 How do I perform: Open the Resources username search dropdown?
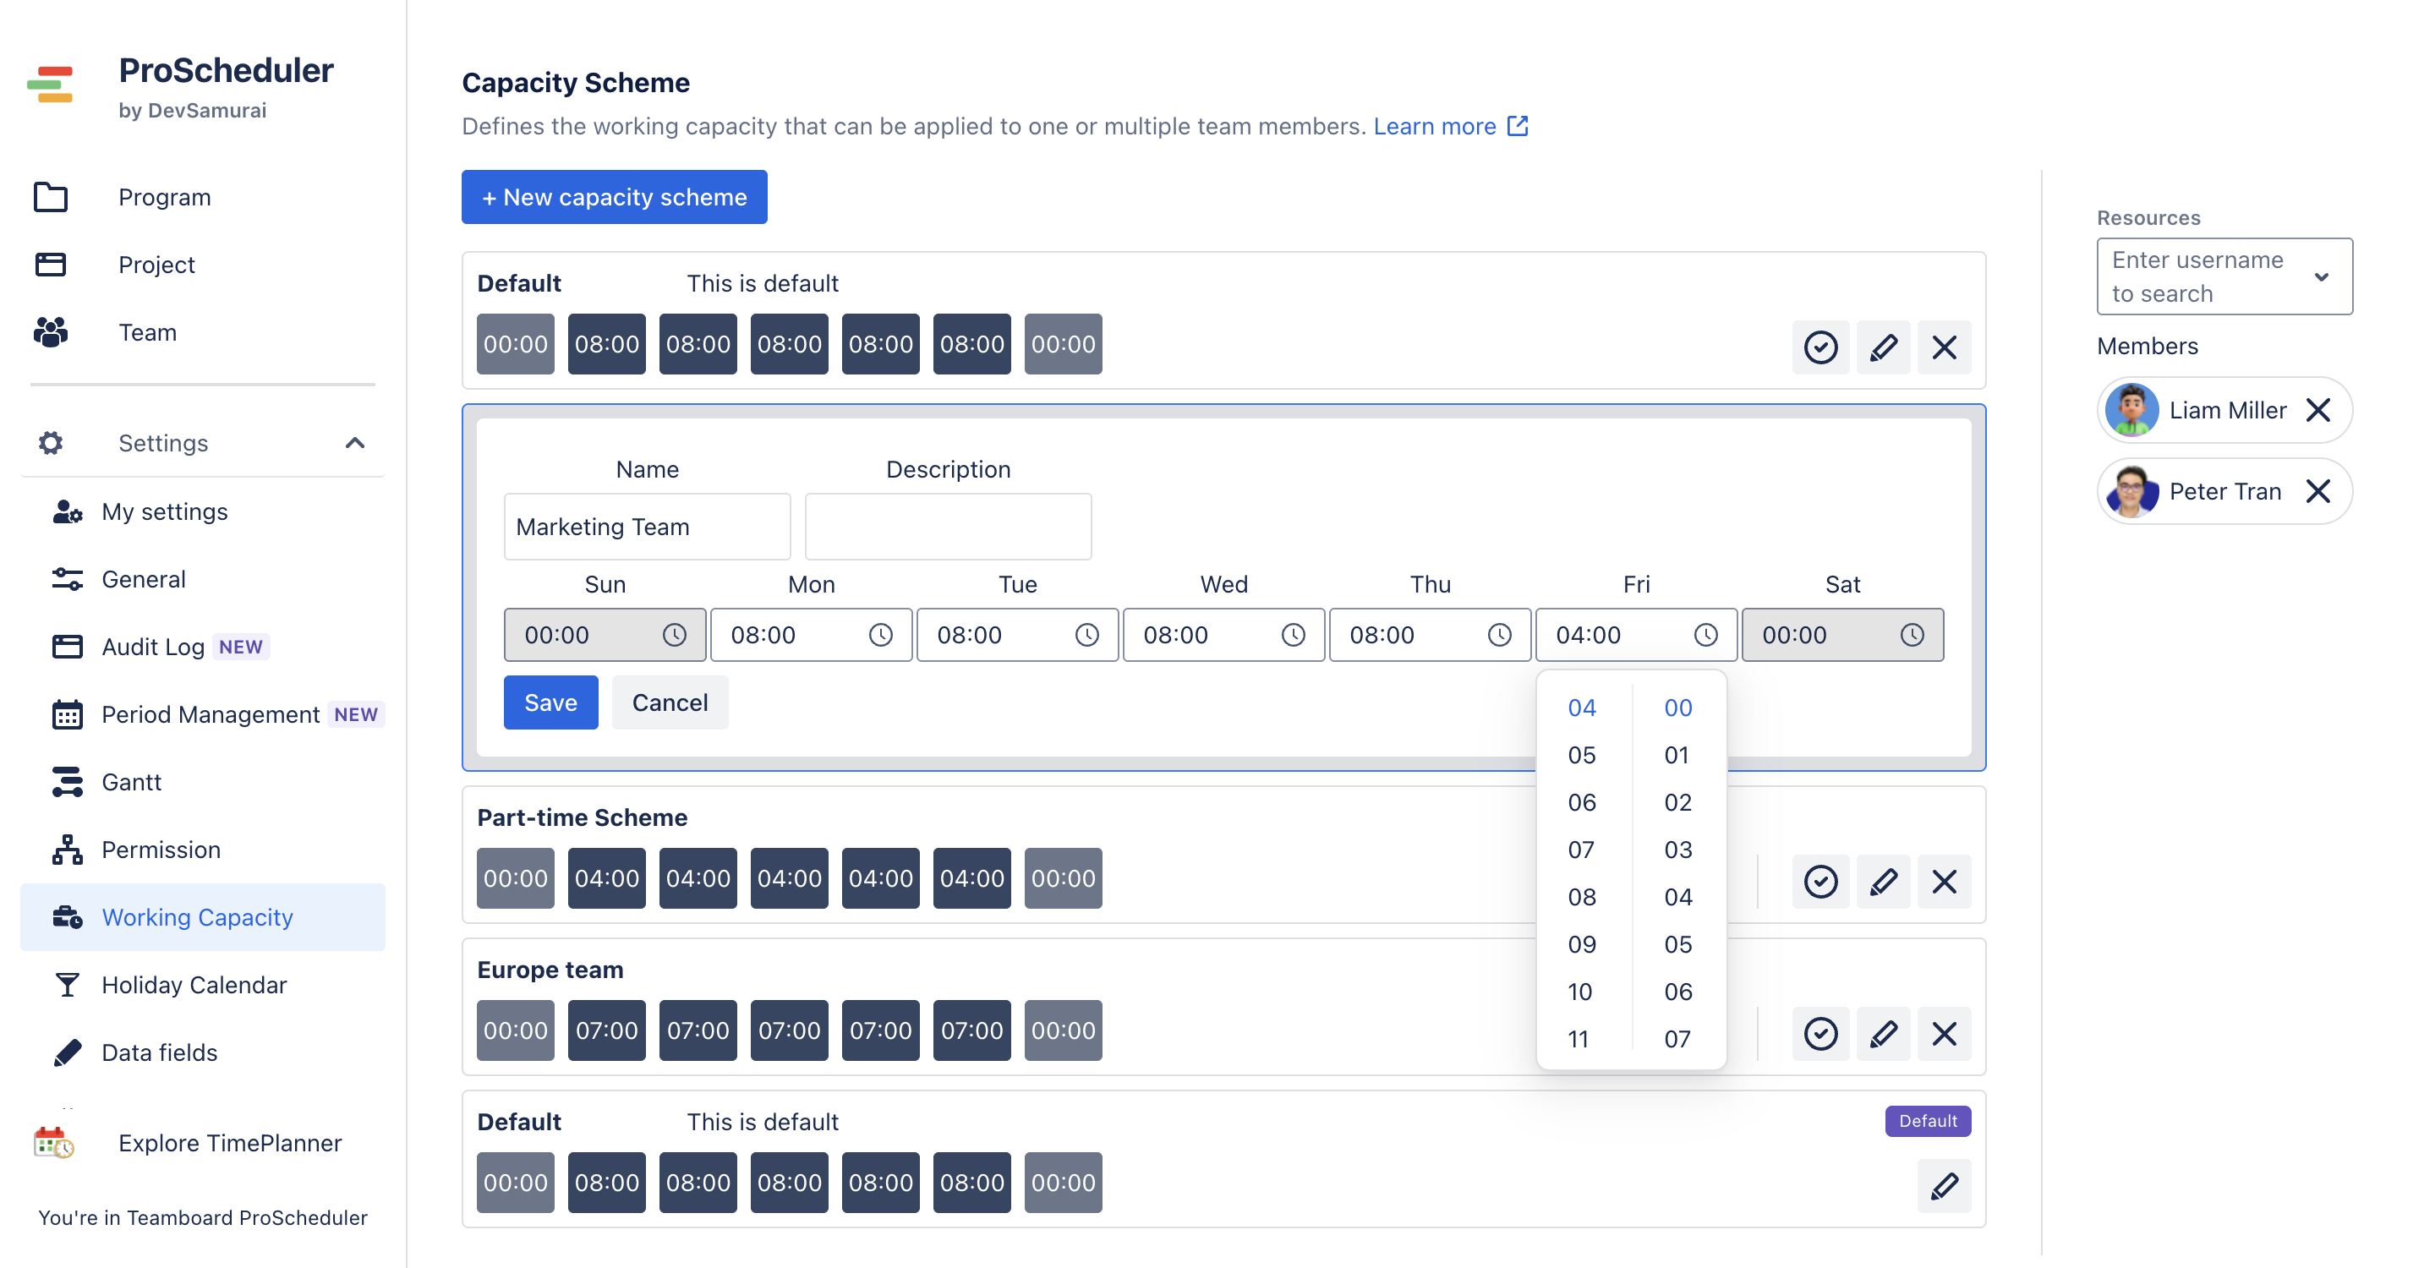click(x=2224, y=276)
